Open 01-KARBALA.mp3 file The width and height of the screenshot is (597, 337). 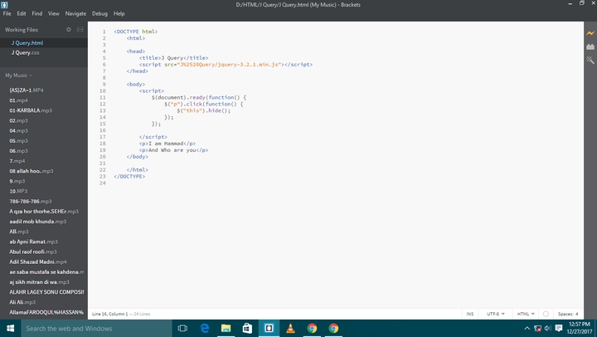[x=31, y=110]
